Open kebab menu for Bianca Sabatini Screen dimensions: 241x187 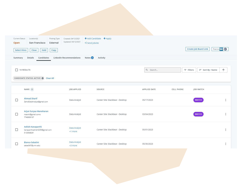(225, 144)
